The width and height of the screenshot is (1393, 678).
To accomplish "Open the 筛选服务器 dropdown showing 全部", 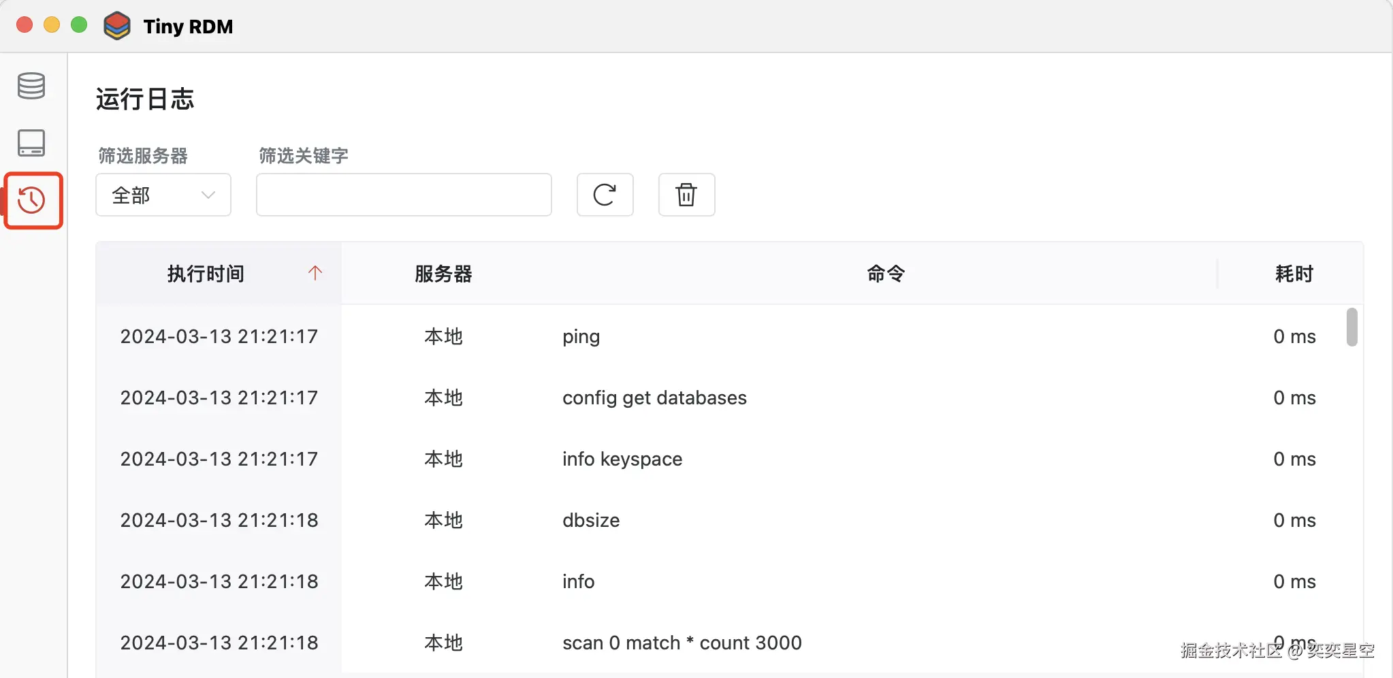I will tap(163, 195).
